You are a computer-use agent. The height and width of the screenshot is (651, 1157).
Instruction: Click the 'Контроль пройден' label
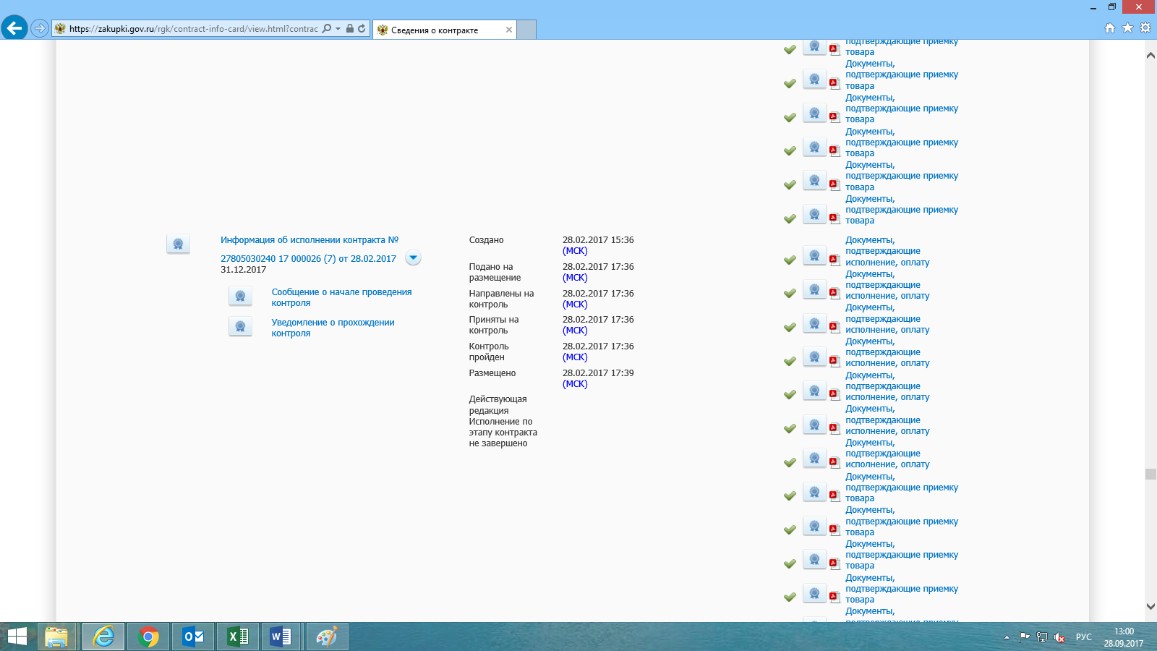(489, 352)
